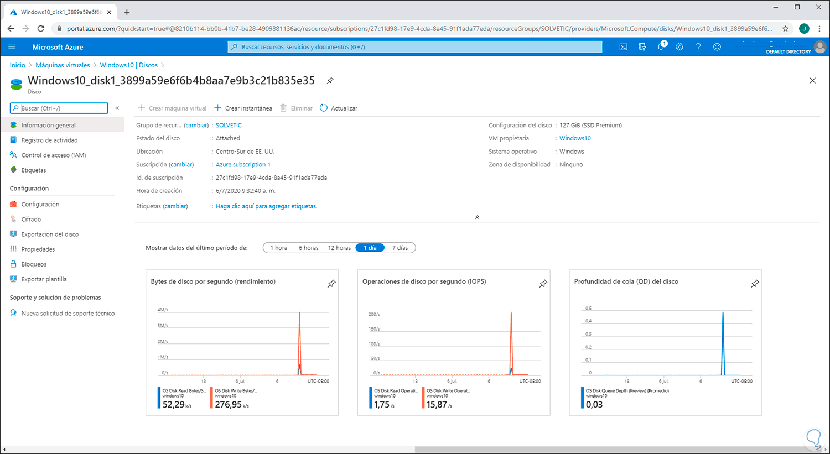Open Exportación del disco menu item
The width and height of the screenshot is (830, 454).
pyautogui.click(x=50, y=234)
